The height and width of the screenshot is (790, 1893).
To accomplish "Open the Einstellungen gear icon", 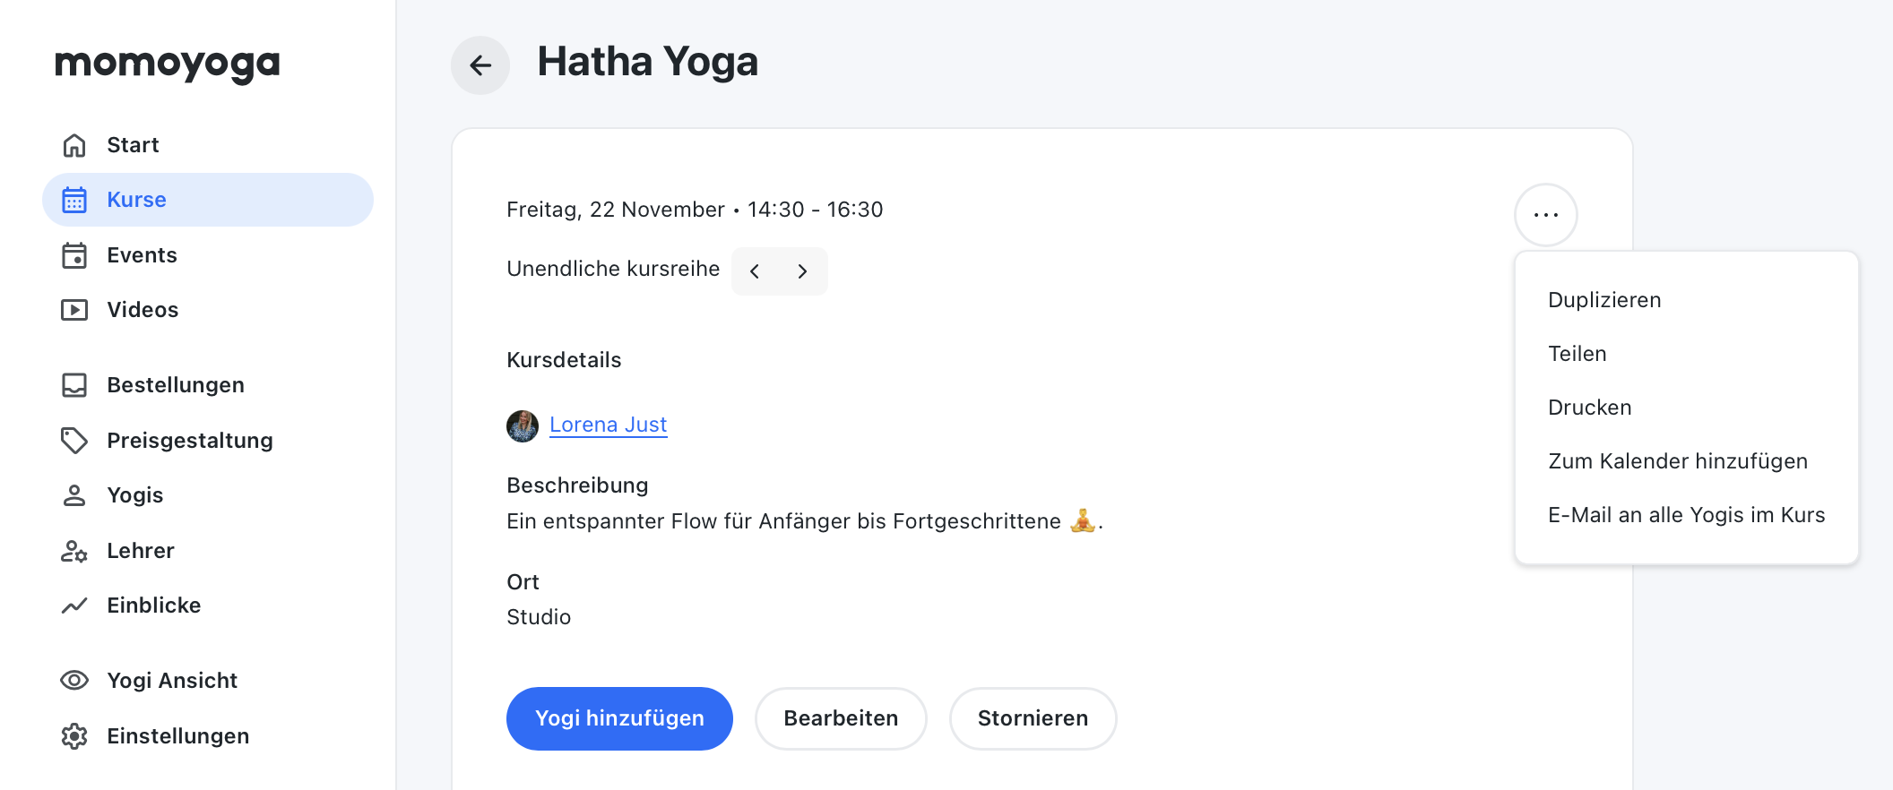I will coord(74,736).
